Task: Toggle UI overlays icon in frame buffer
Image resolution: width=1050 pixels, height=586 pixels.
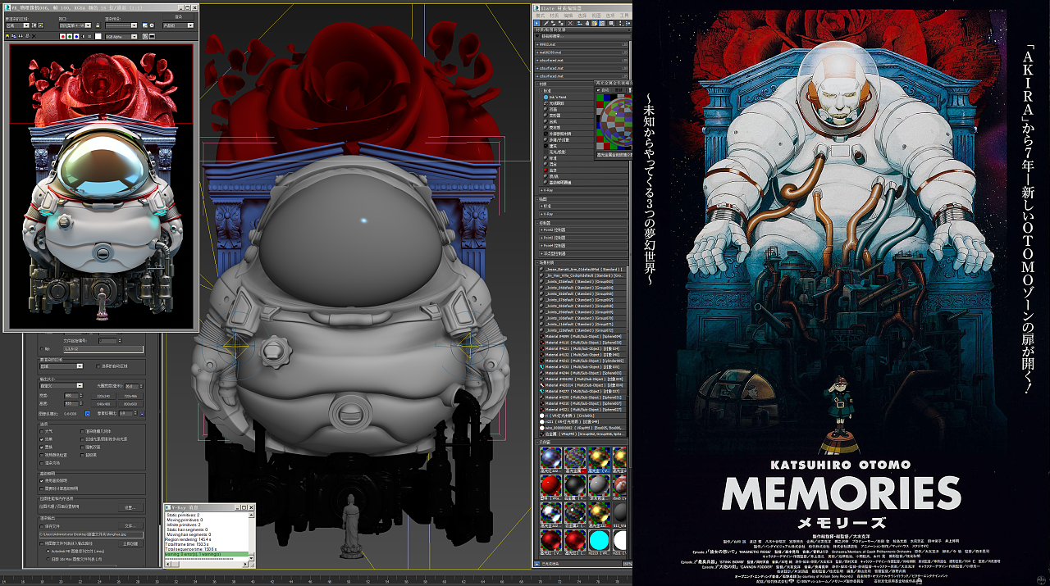Action: click(x=145, y=37)
